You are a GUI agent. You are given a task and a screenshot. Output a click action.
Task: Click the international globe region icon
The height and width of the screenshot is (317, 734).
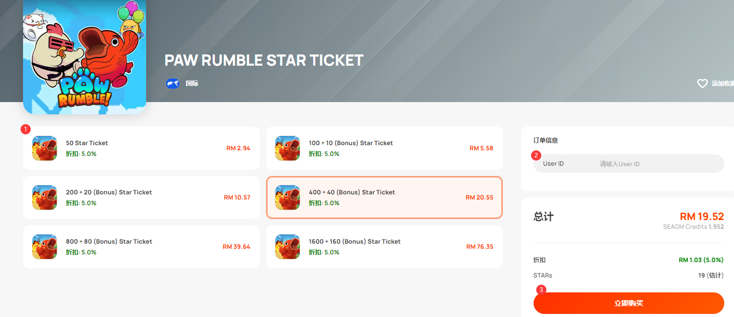[x=173, y=83]
